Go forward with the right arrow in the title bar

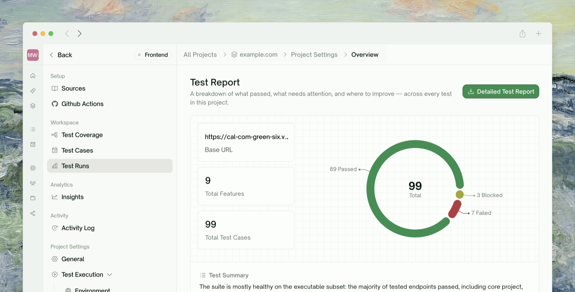point(79,34)
